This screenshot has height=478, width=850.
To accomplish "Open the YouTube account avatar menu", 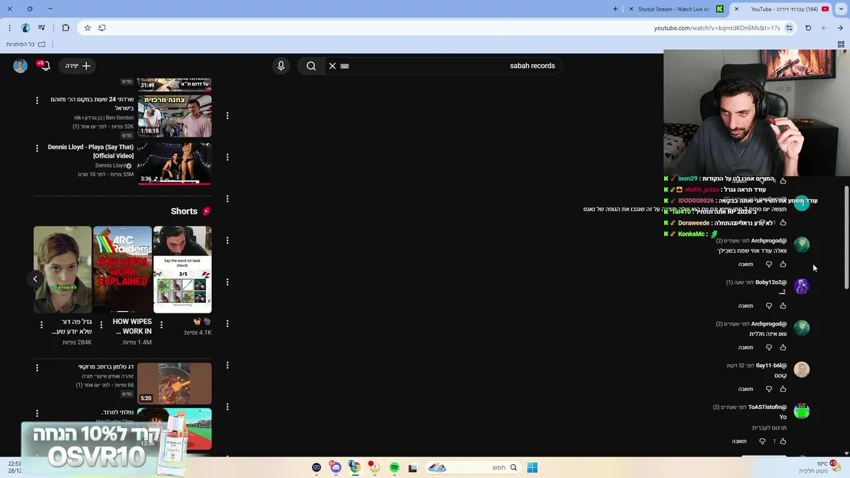I will (x=20, y=66).
